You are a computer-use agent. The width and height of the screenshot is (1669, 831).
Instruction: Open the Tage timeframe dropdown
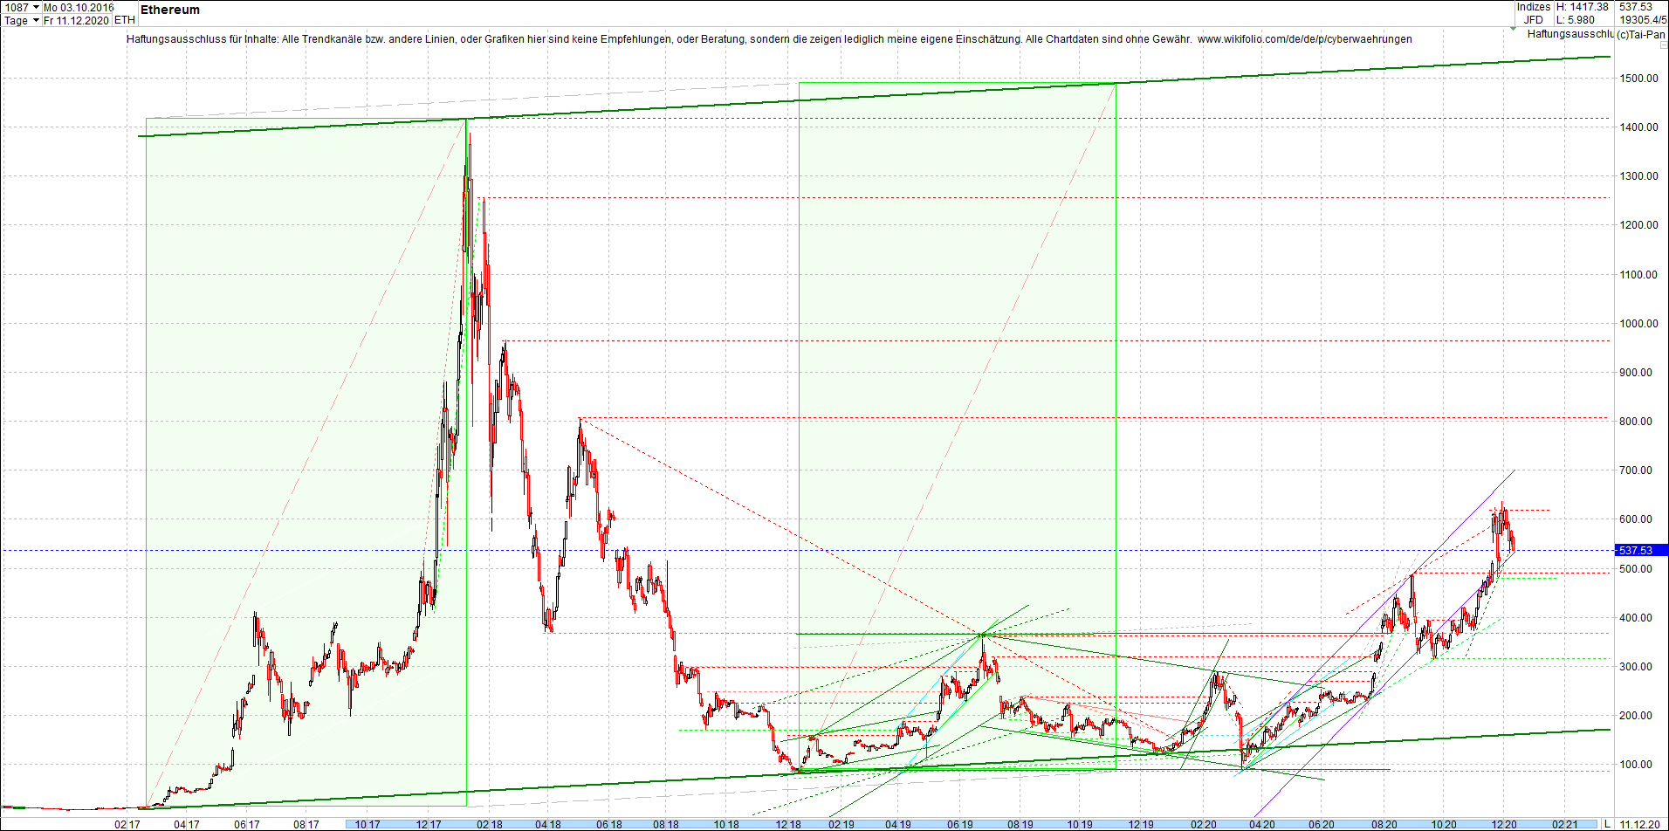[x=36, y=20]
